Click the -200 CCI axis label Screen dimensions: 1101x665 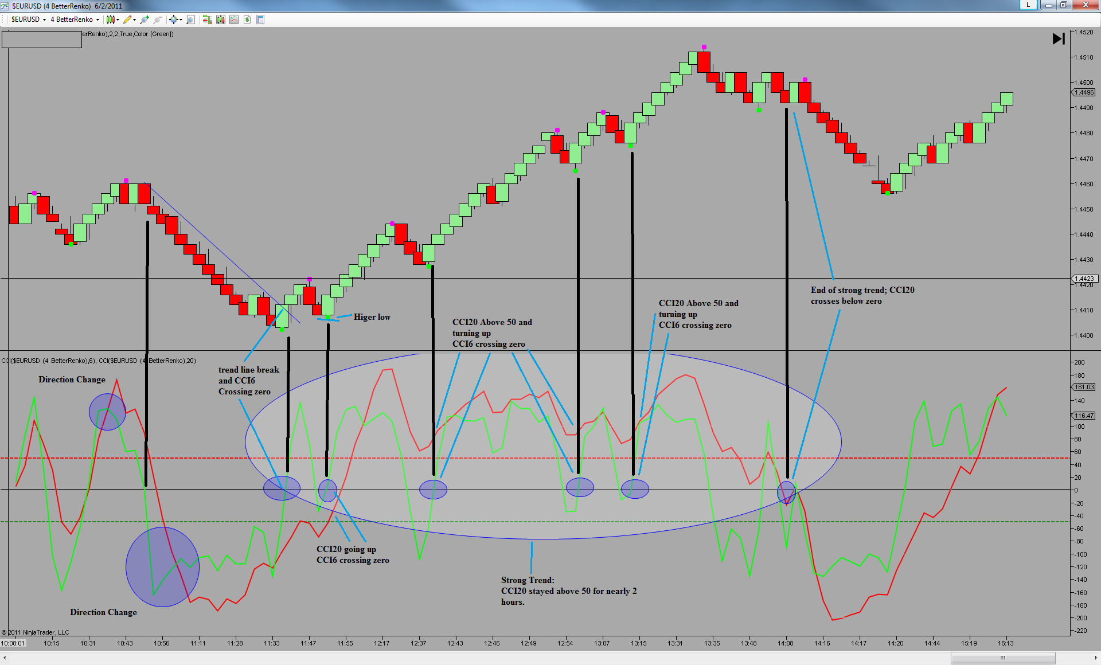pyautogui.click(x=1080, y=618)
